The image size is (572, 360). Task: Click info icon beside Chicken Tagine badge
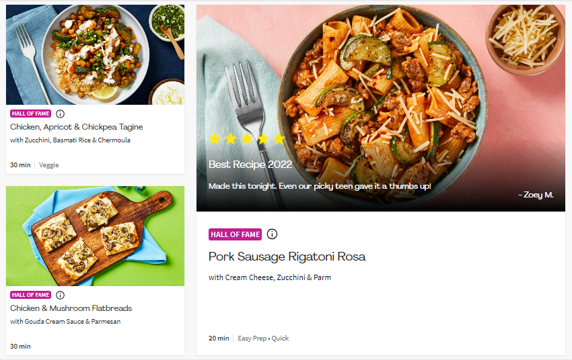click(60, 114)
